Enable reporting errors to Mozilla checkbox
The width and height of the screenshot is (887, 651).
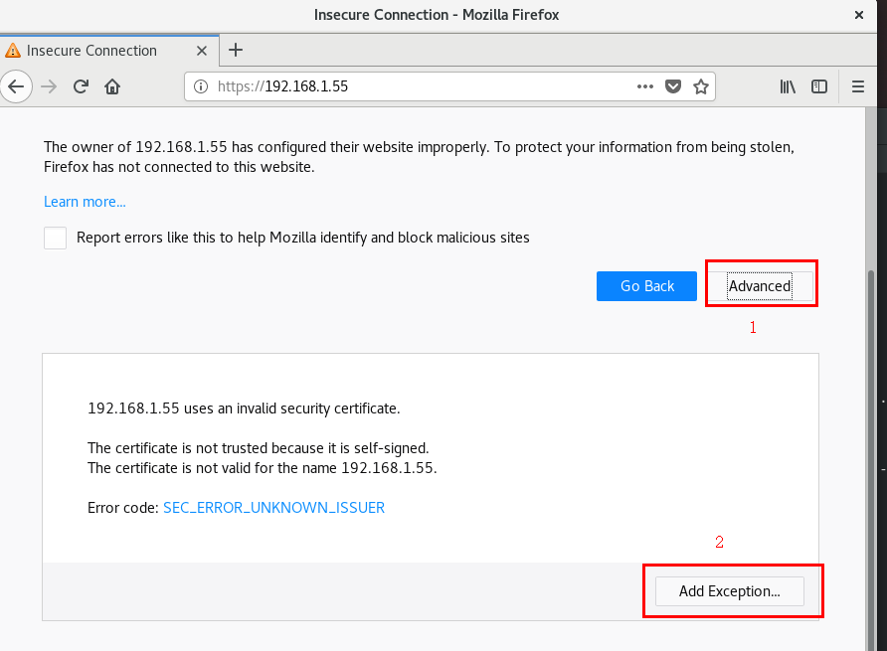tap(55, 238)
